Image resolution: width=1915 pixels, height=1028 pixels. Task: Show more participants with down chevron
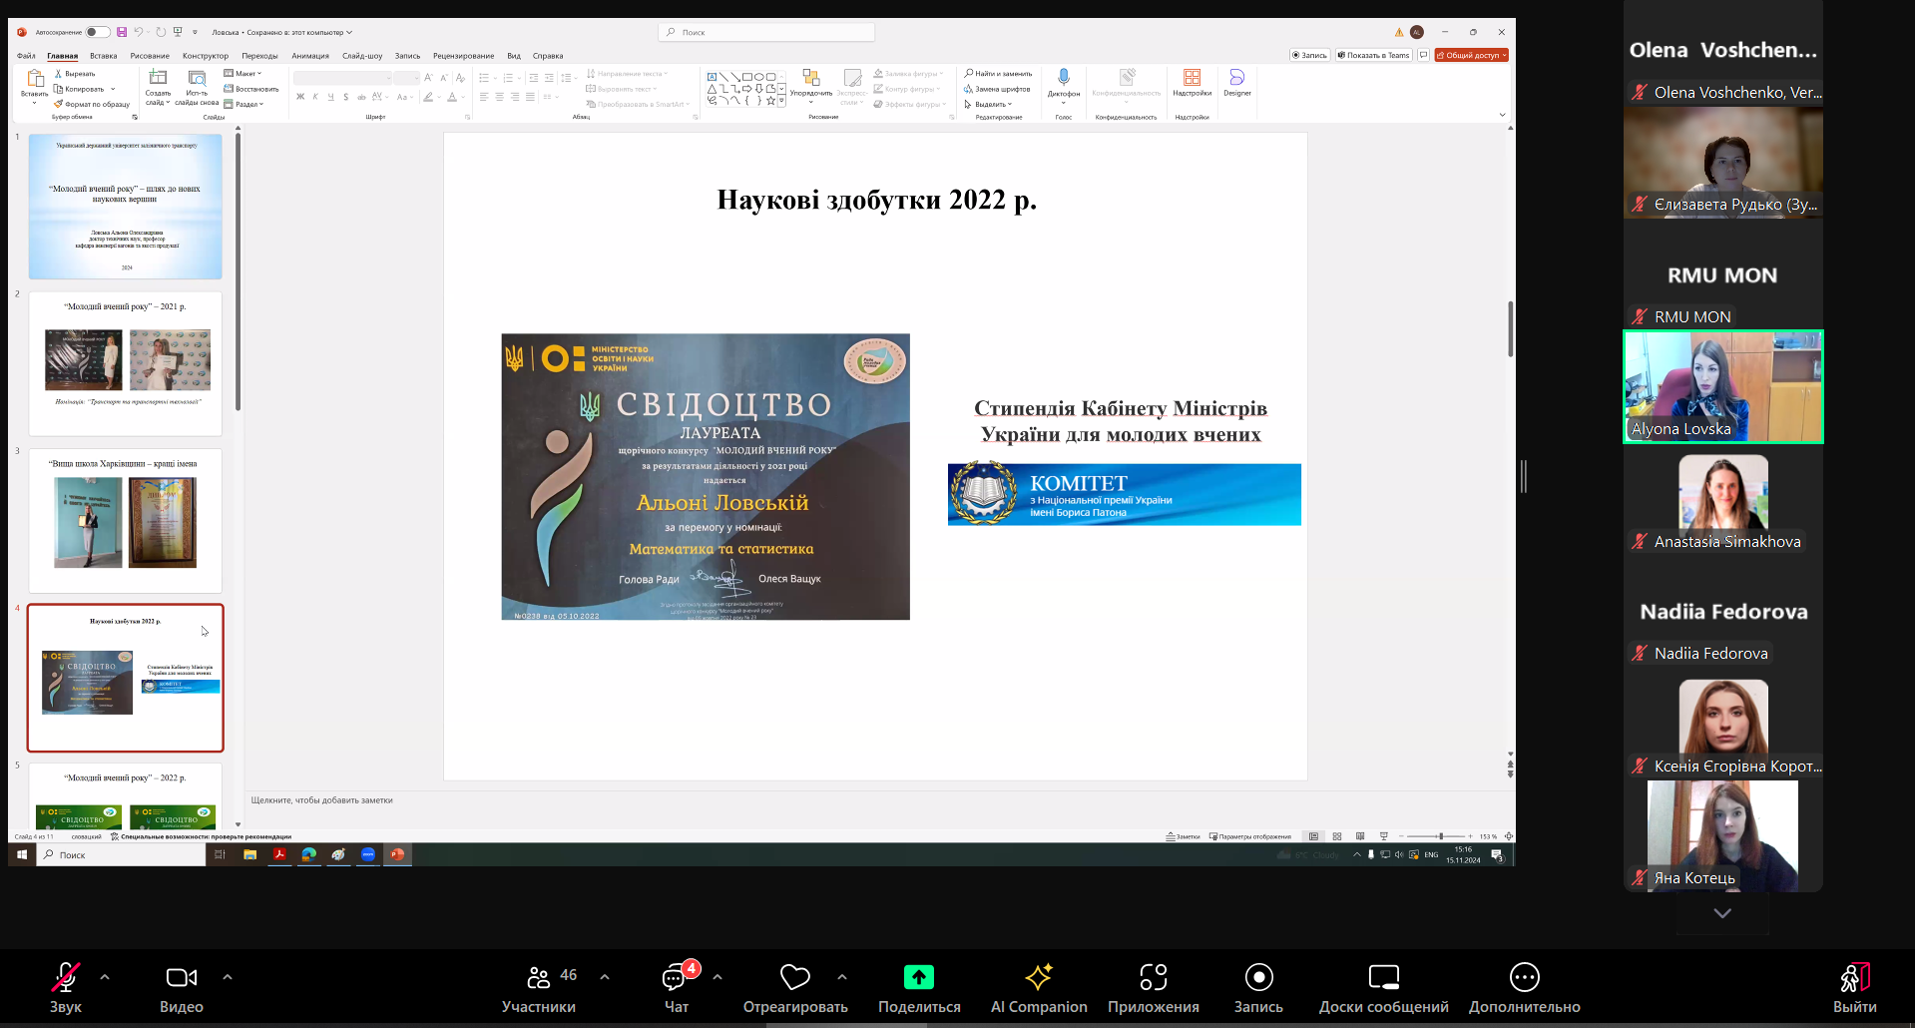1722,912
